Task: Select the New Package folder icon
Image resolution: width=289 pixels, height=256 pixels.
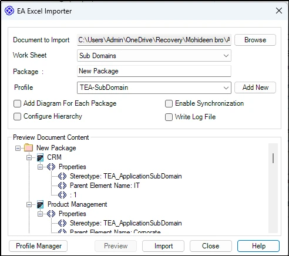Action: pyautogui.click(x=28, y=148)
